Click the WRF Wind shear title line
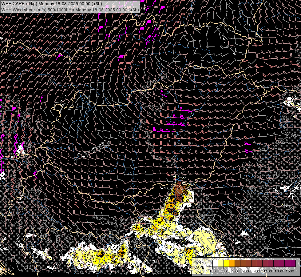 [x=70, y=10]
